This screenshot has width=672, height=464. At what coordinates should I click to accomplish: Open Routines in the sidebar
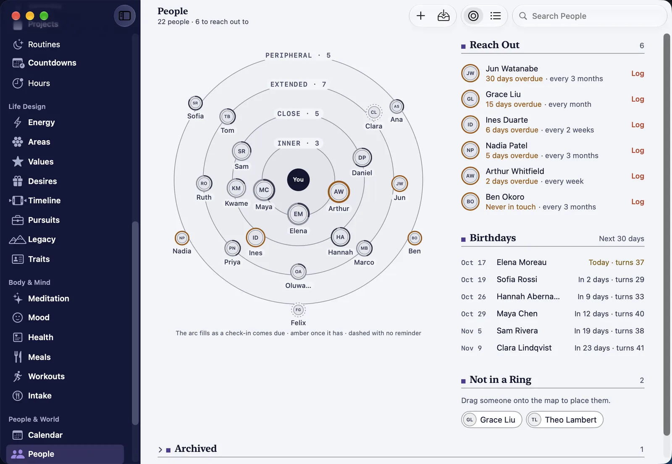66,45
